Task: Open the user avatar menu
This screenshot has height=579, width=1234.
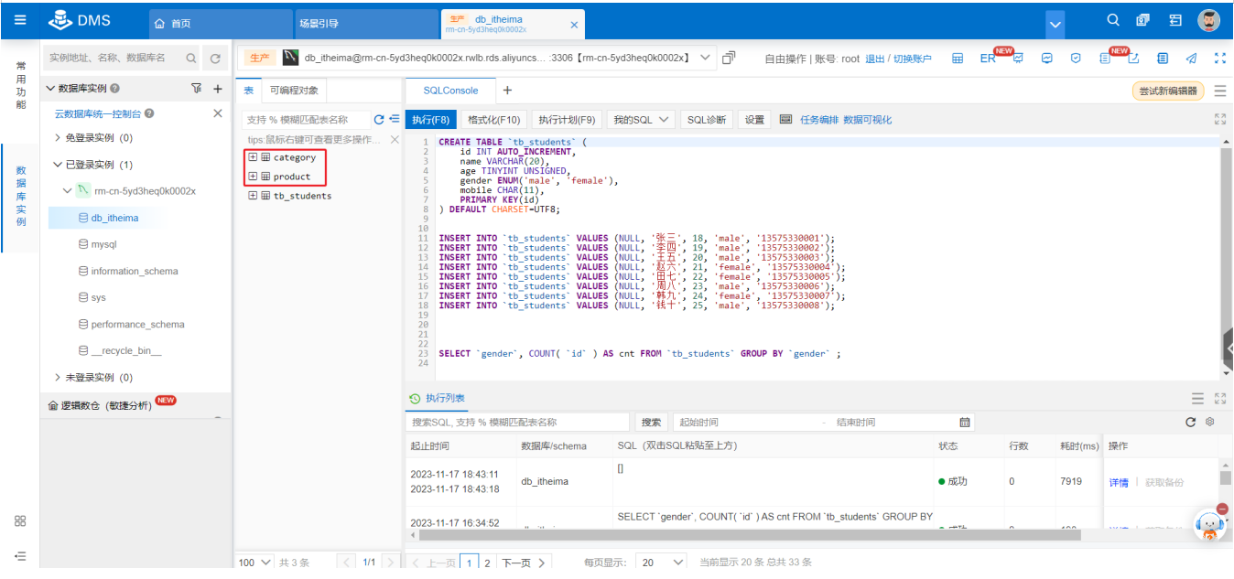Action: coord(1209,20)
